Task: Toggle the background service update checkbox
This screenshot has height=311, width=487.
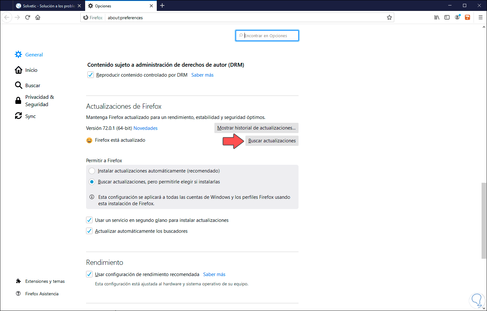Action: pos(89,220)
